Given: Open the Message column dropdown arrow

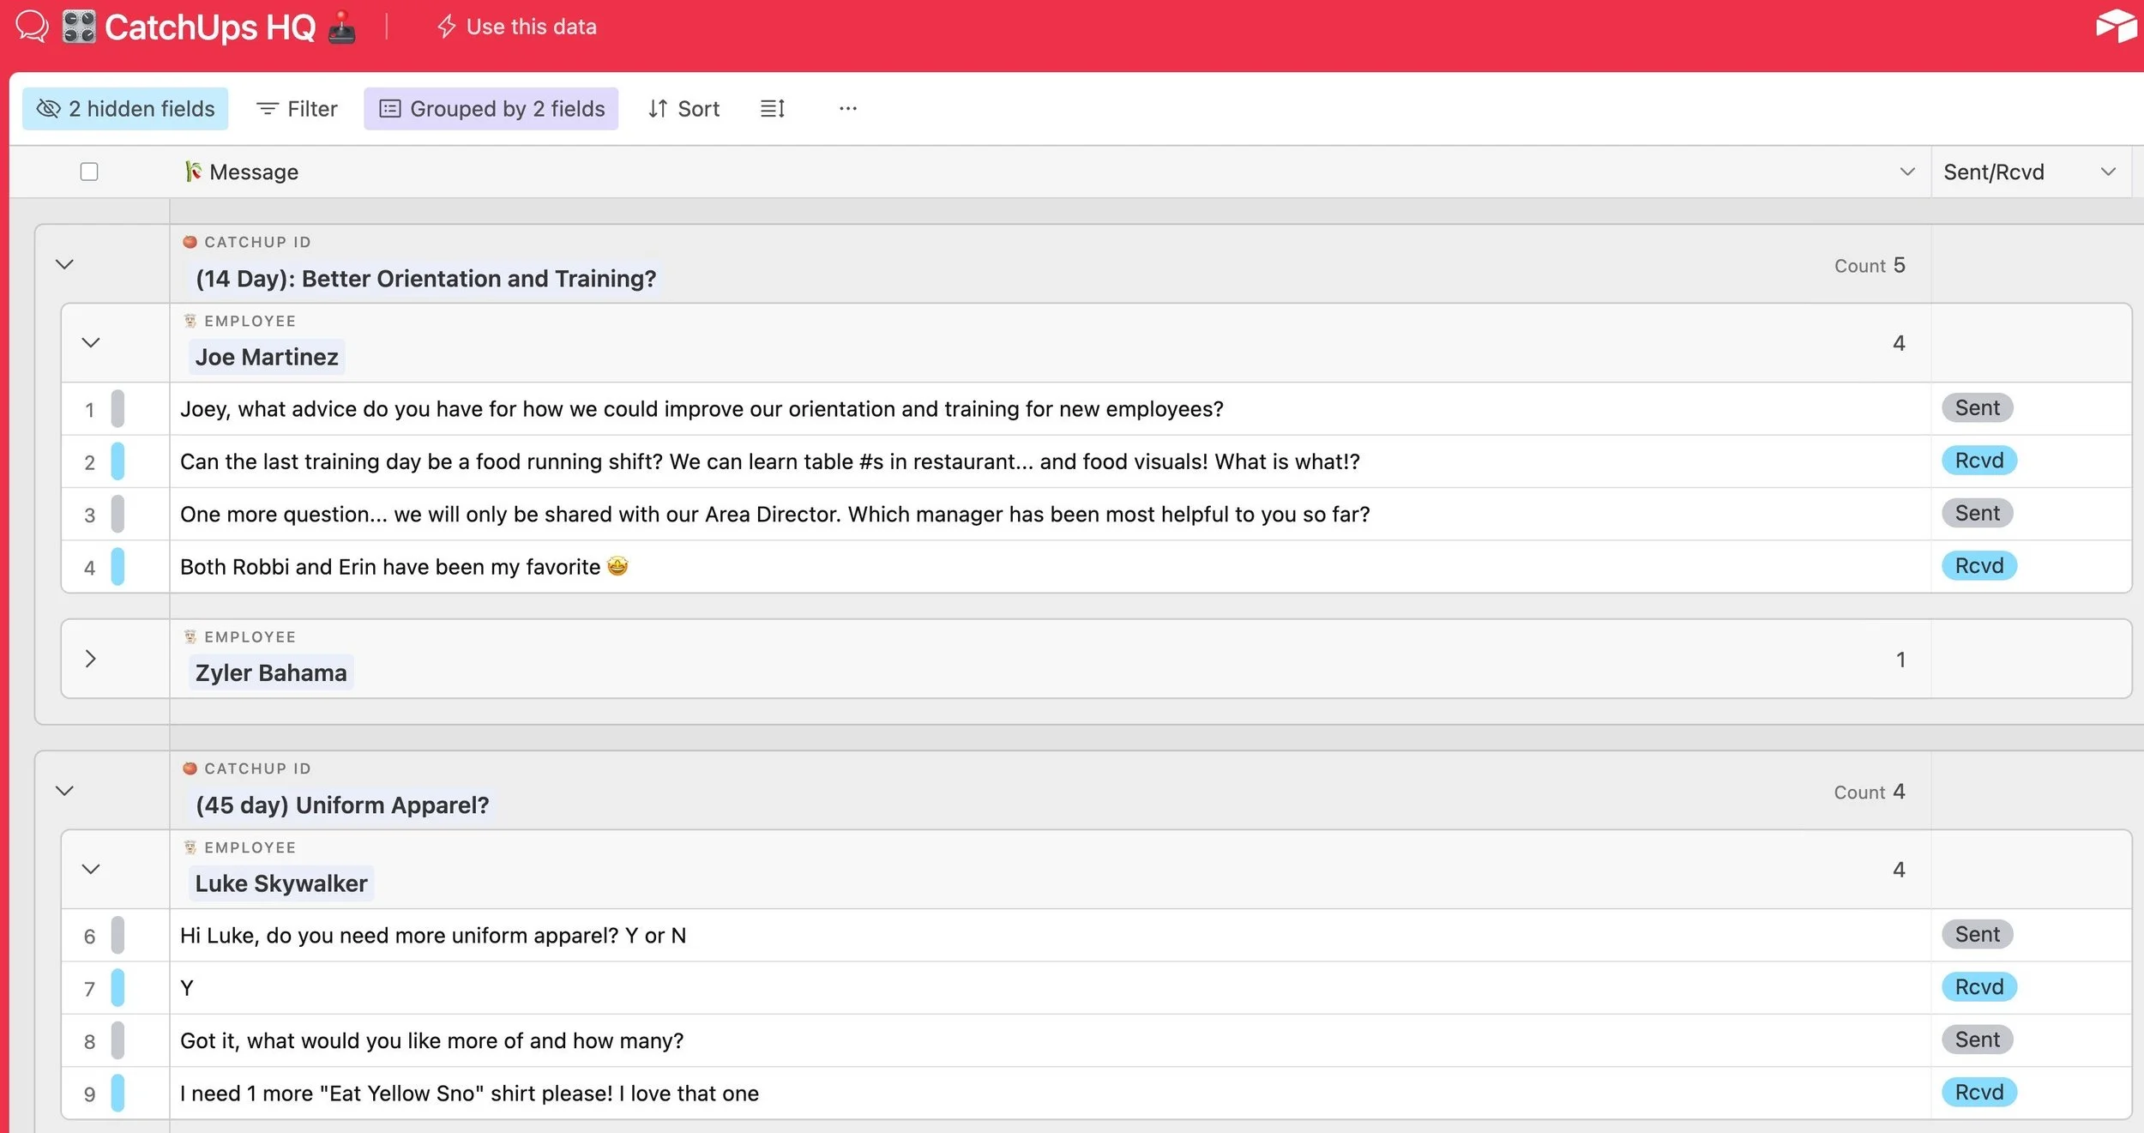Looking at the screenshot, I should coord(1906,172).
